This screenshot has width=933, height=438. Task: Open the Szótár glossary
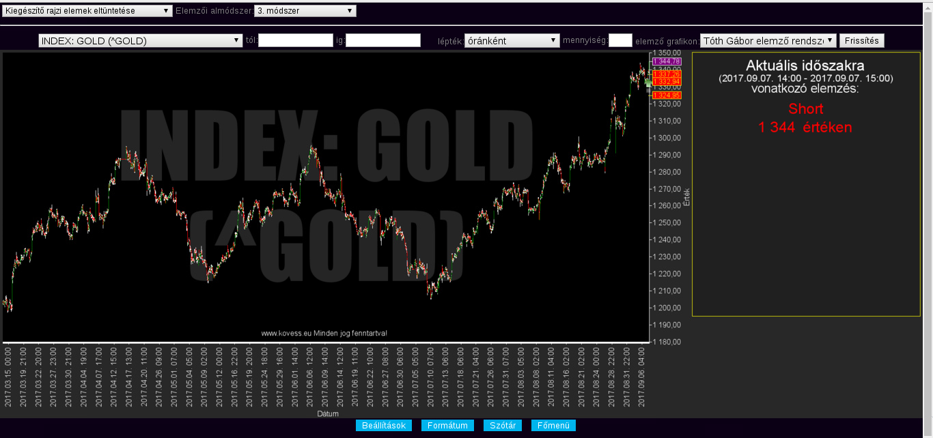coord(503,426)
